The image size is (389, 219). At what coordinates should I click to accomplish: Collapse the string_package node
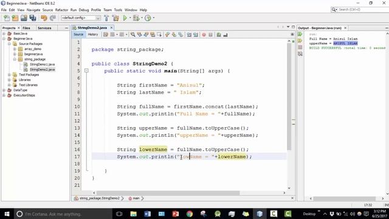point(15,60)
